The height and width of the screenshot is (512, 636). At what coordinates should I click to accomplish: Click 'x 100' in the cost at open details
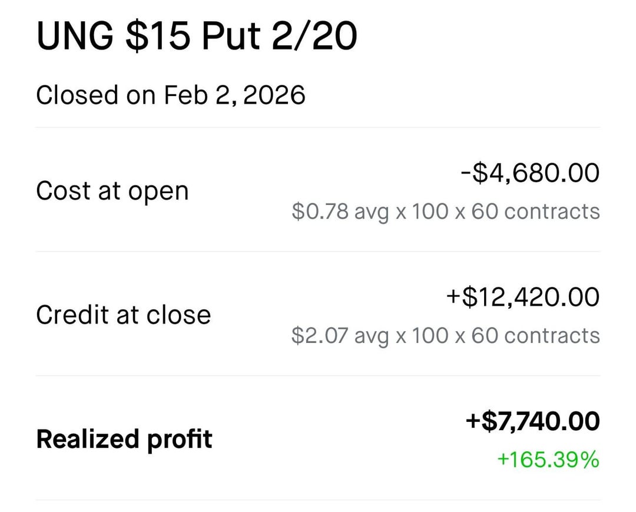click(x=419, y=212)
